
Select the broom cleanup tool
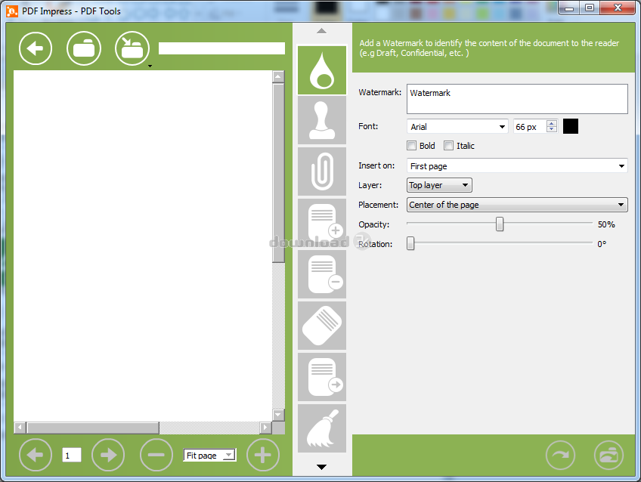(x=322, y=428)
